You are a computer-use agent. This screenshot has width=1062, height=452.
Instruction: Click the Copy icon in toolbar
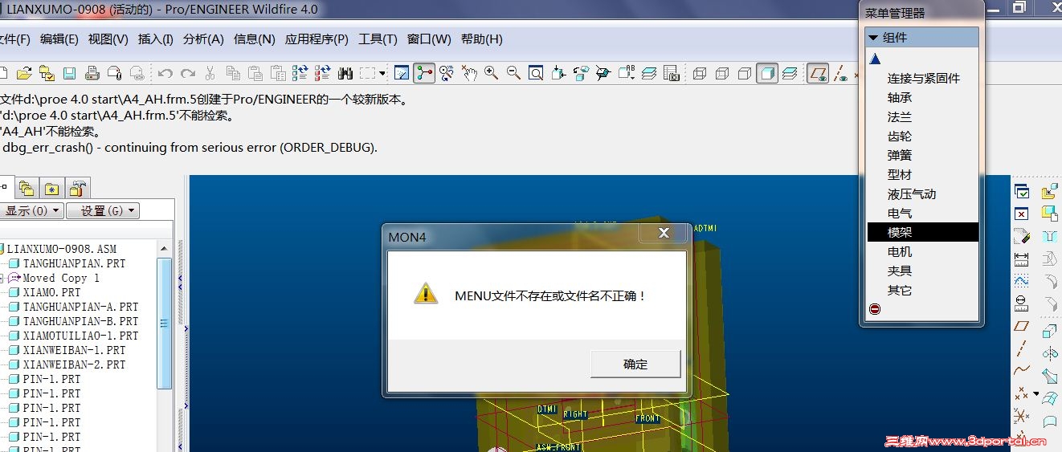point(233,73)
